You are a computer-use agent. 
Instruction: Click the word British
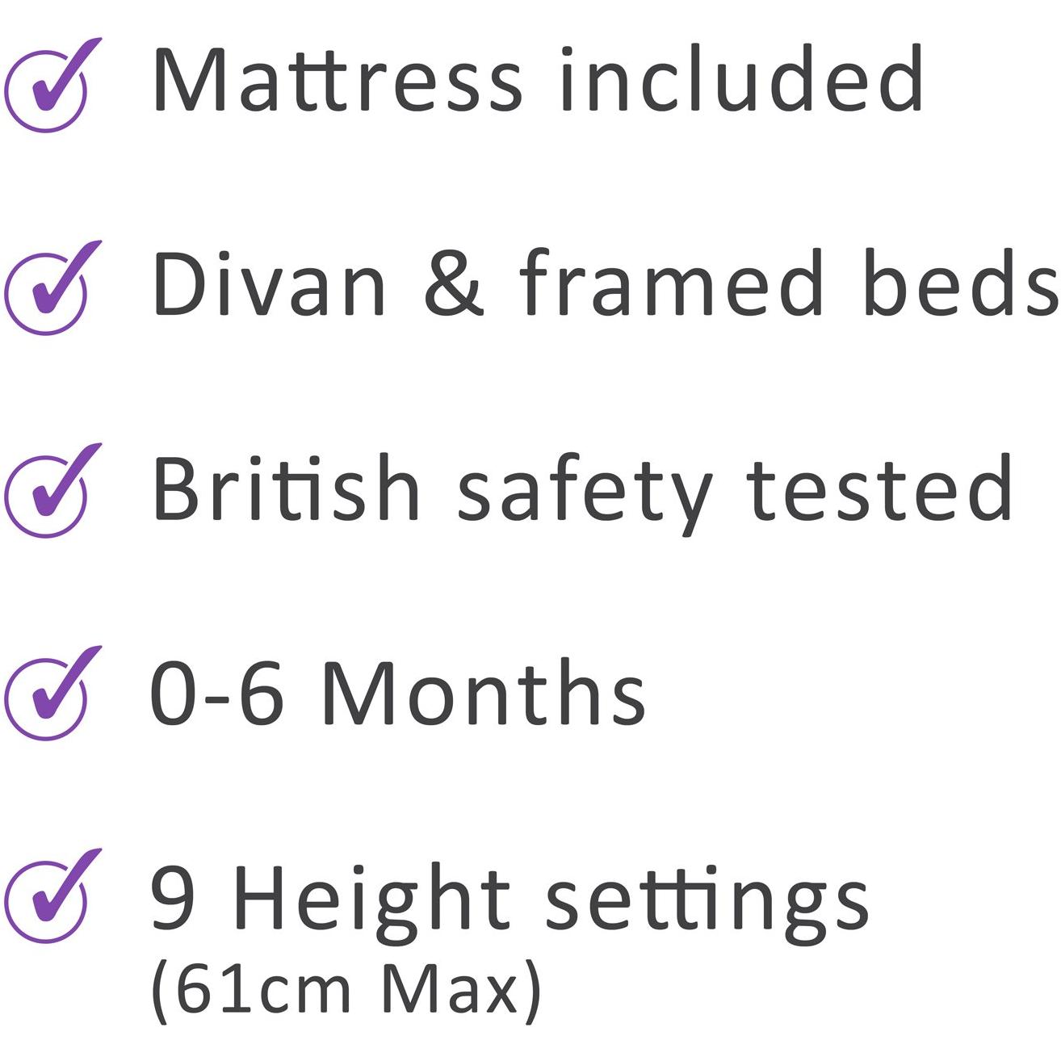click(287, 487)
